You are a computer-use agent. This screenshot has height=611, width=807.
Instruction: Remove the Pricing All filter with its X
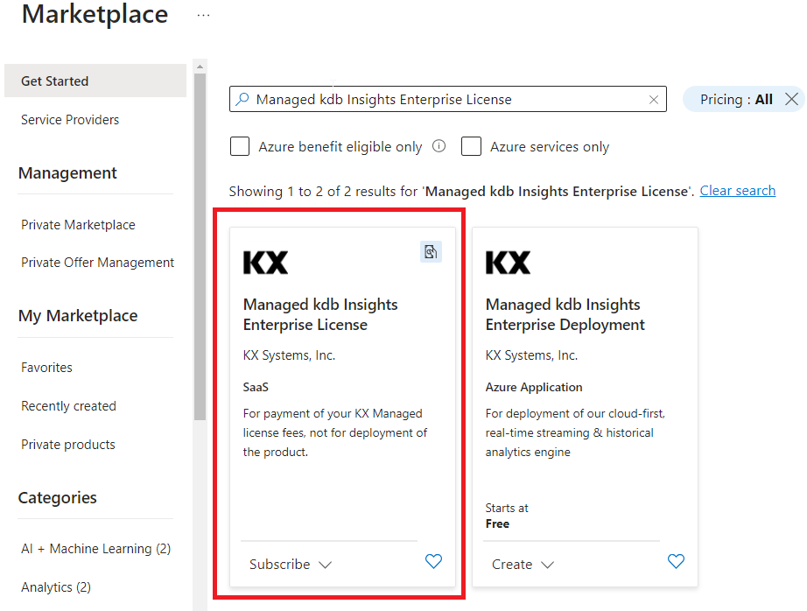793,99
